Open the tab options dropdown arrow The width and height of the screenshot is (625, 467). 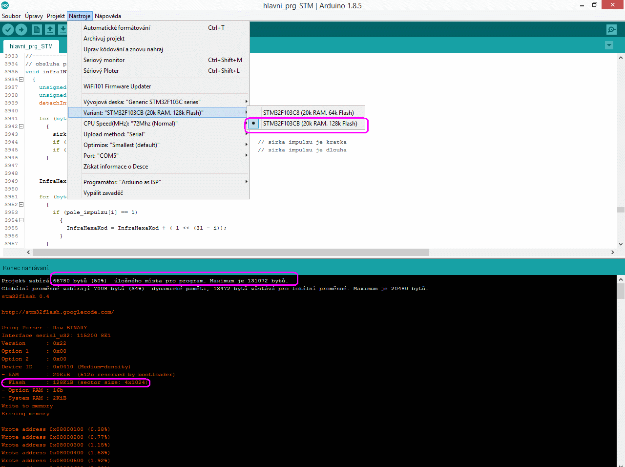click(609, 45)
